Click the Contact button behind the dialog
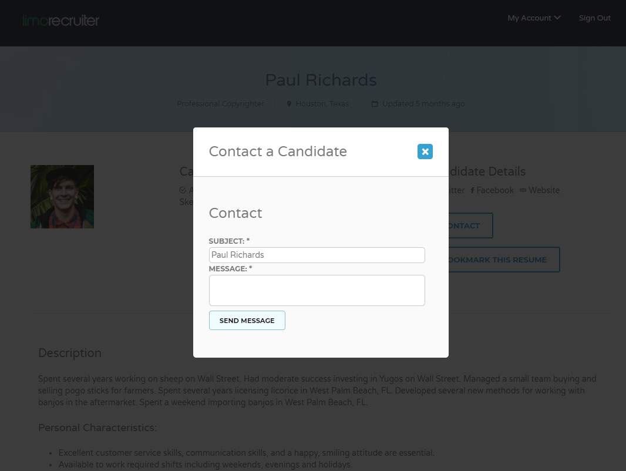 point(470,226)
